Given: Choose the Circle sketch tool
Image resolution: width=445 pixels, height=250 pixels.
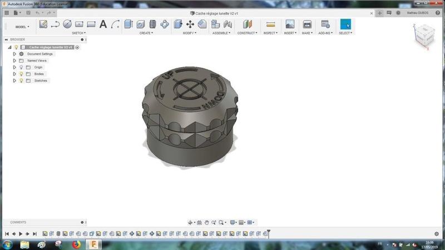Looking at the screenshot, I should [67, 24].
